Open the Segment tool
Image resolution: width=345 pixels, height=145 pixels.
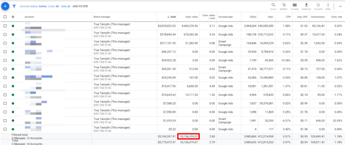[x=284, y=6]
